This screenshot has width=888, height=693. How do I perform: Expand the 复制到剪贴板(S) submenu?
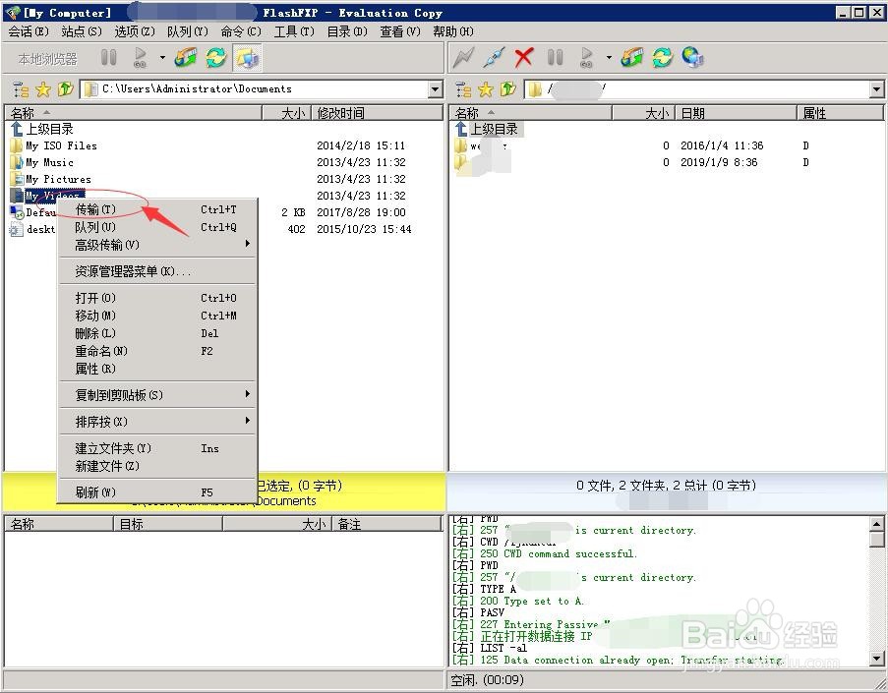point(157,394)
